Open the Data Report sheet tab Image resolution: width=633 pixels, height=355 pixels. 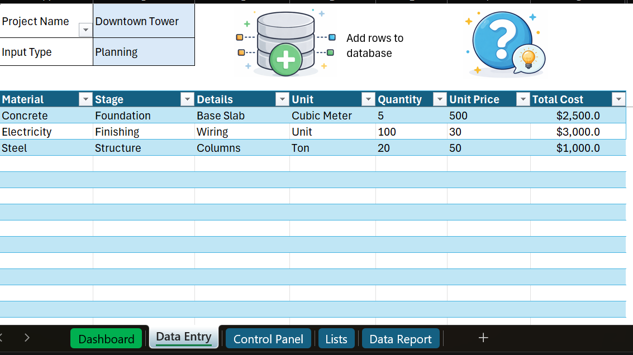pos(400,339)
